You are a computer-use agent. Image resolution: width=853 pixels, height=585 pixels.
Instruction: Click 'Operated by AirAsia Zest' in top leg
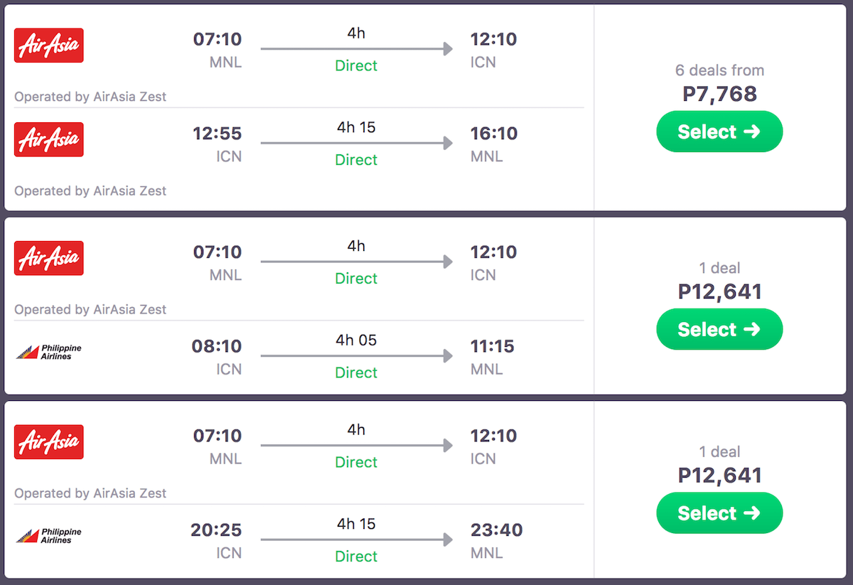[x=90, y=97]
